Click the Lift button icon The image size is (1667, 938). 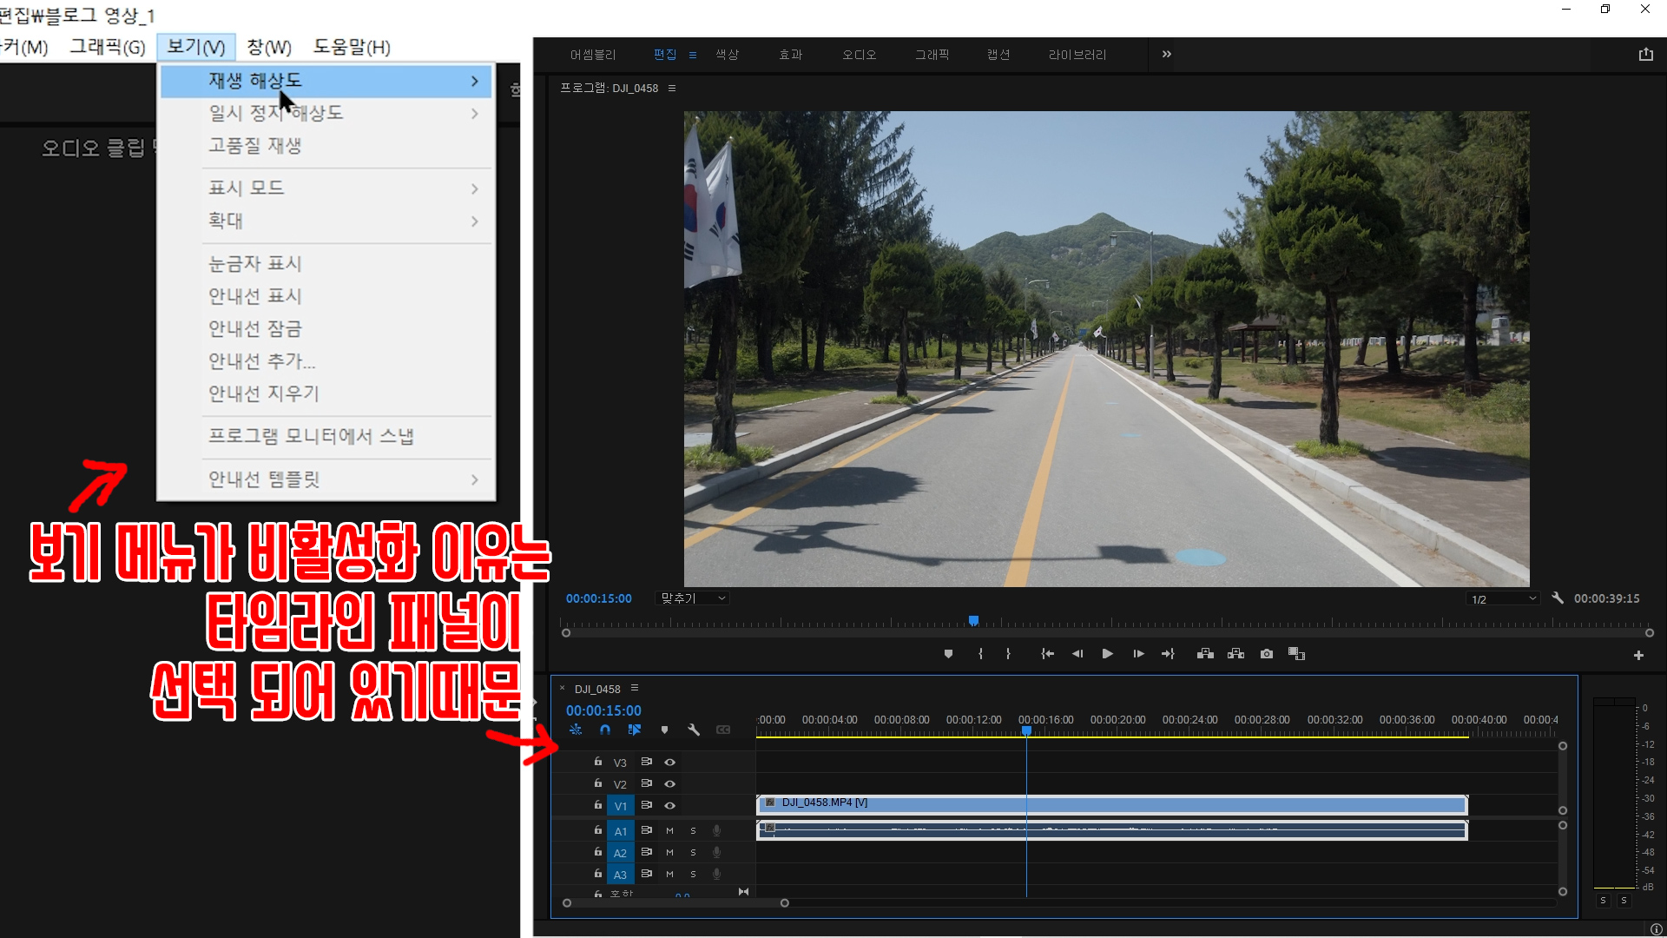click(1205, 654)
